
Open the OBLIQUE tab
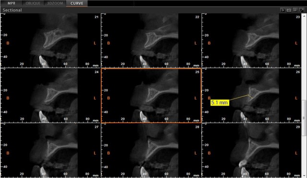coord(33,3)
